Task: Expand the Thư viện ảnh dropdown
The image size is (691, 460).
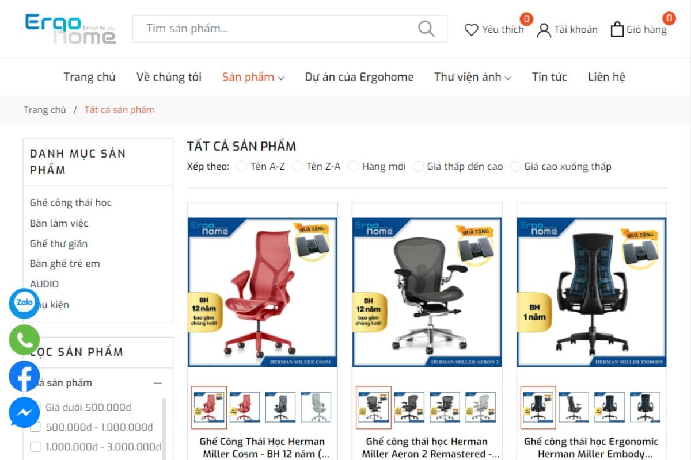Action: [473, 77]
